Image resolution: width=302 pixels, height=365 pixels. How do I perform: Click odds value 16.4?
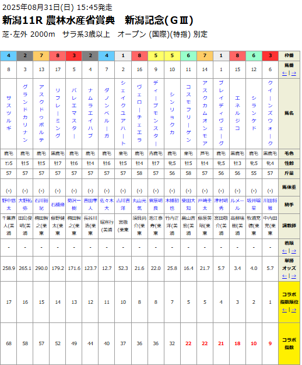(188, 268)
